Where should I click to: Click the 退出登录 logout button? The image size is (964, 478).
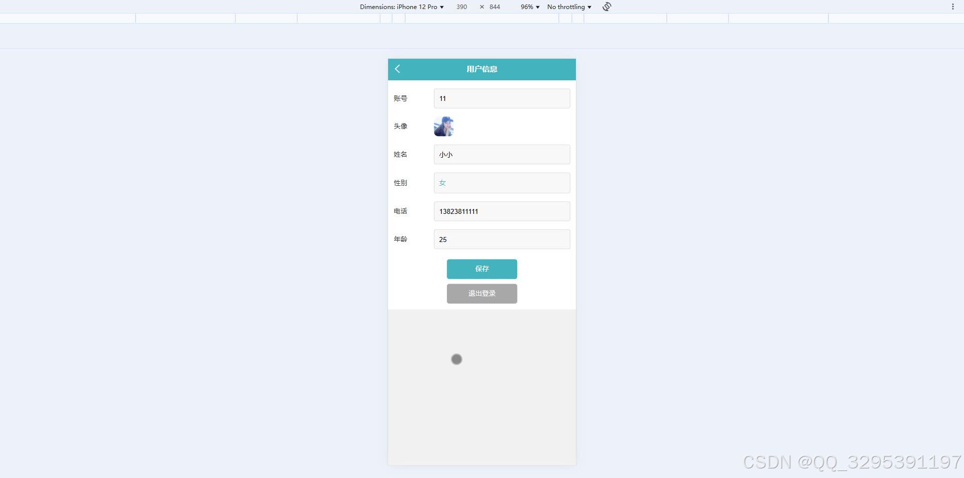point(481,293)
